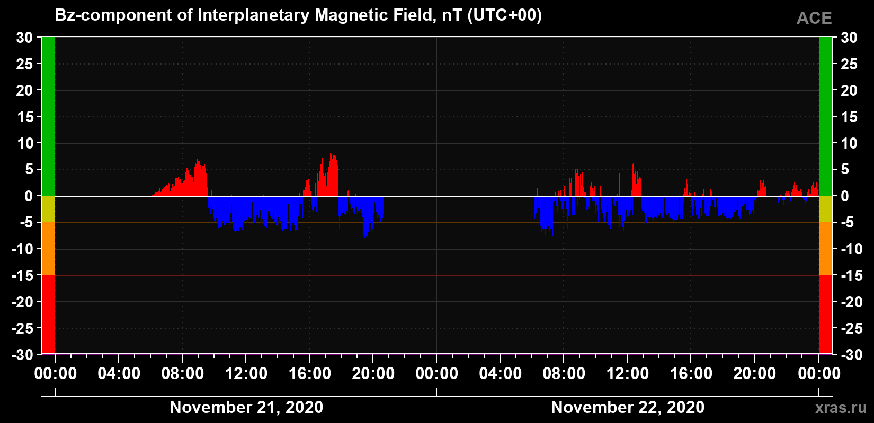The image size is (874, 423).
Task: Click the red spike just after 12:00 November 22
Action: pos(636,180)
